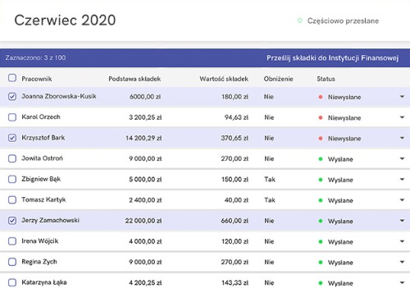Click the Obniżenie column header

point(278,79)
